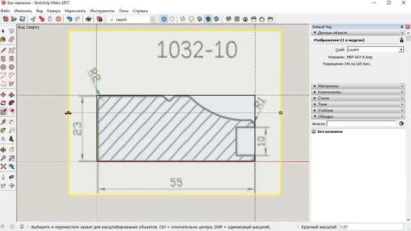Click the Cut scissors icon
The width and height of the screenshot is (411, 231).
click(33, 19)
